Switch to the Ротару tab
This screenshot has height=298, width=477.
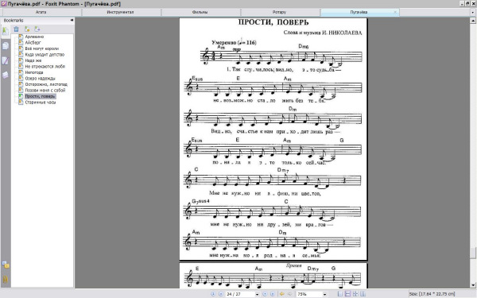[x=279, y=12]
